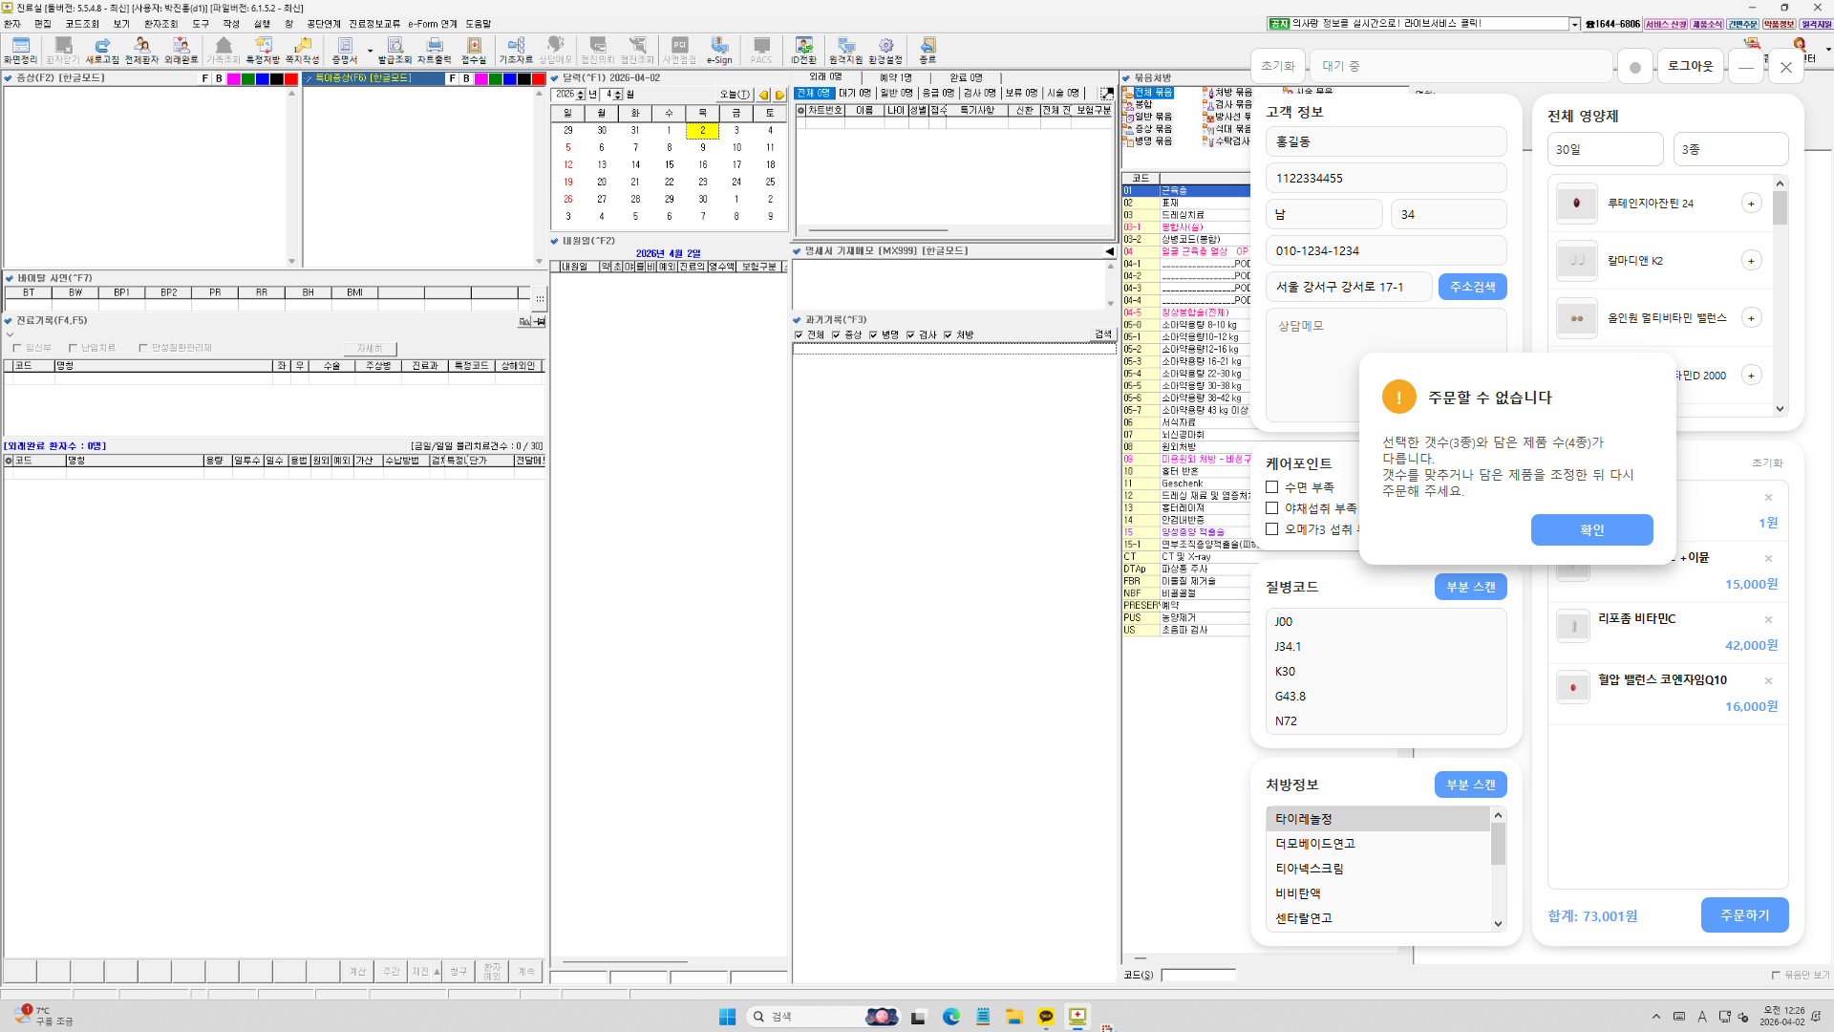Open the 3종 count dropdown

[x=1731, y=149]
